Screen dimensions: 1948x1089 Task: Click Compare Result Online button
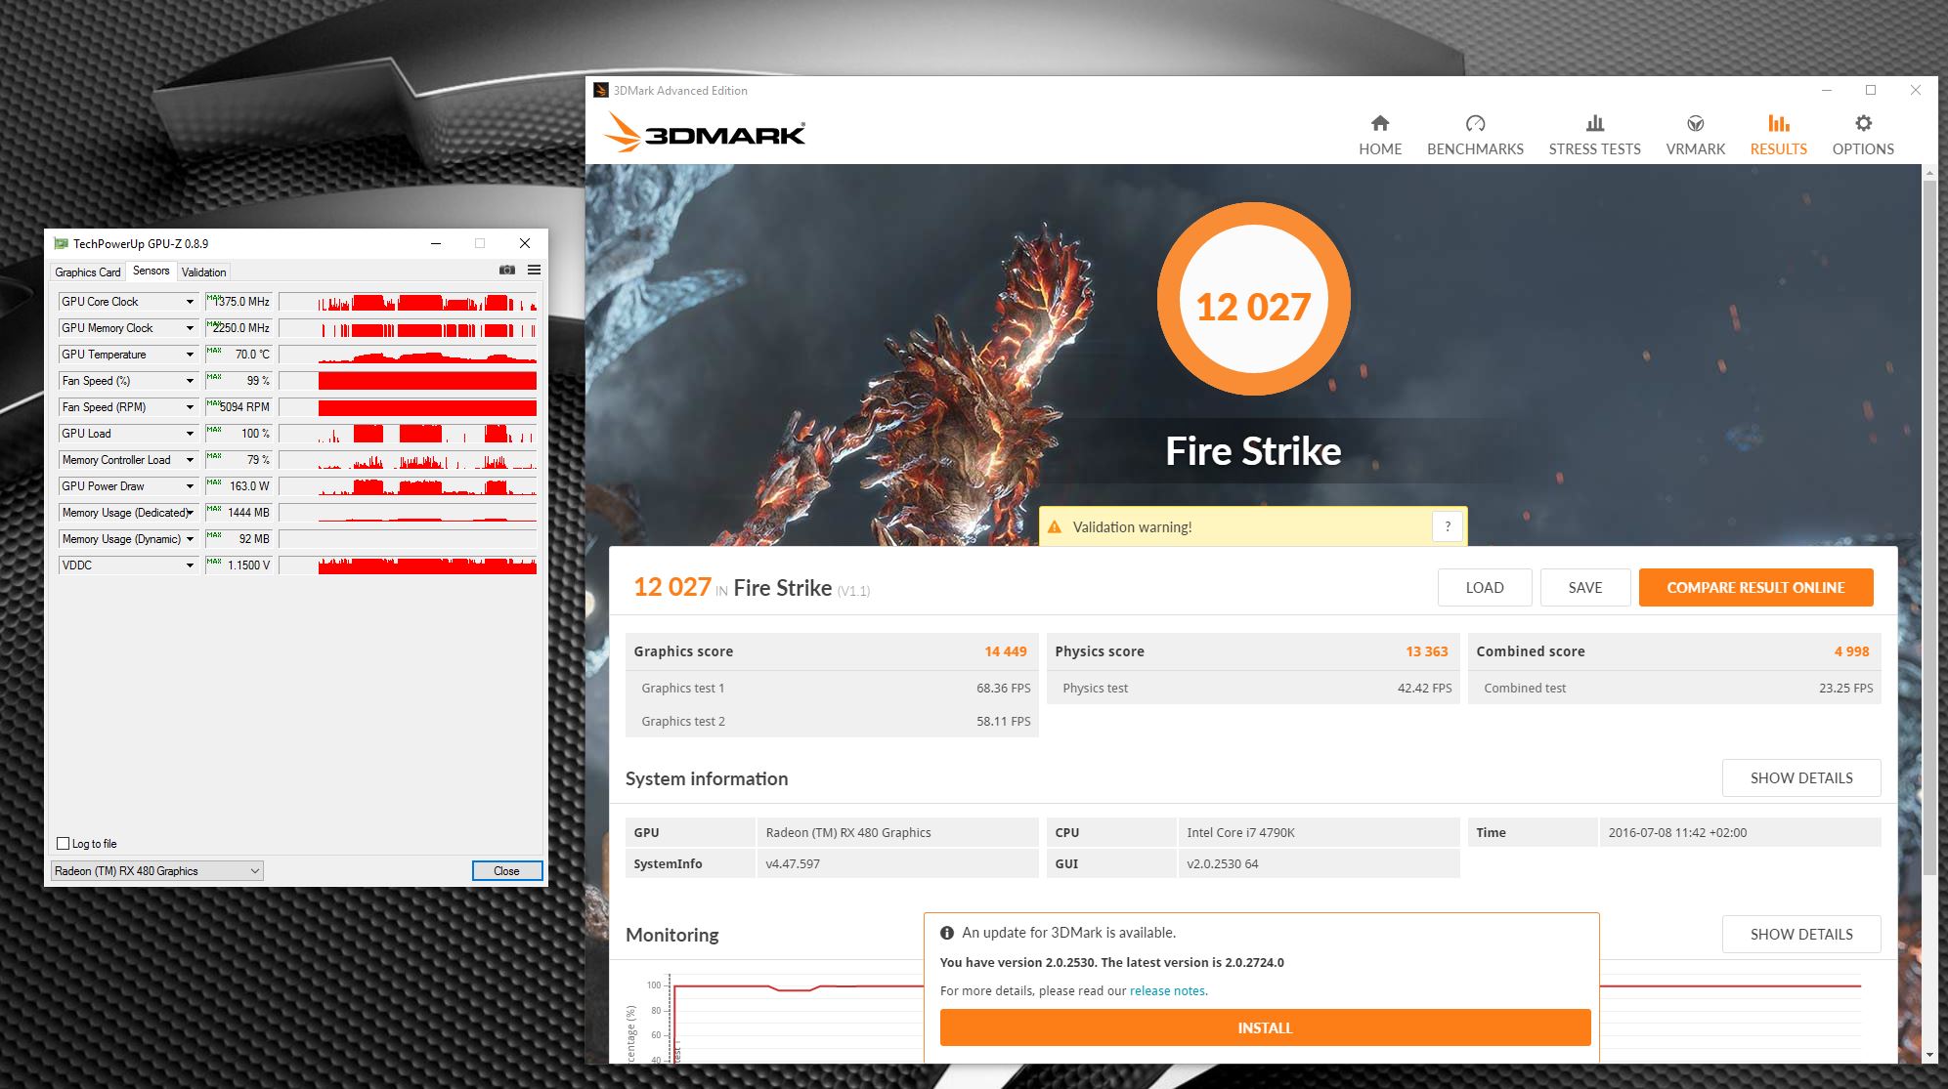pos(1755,588)
